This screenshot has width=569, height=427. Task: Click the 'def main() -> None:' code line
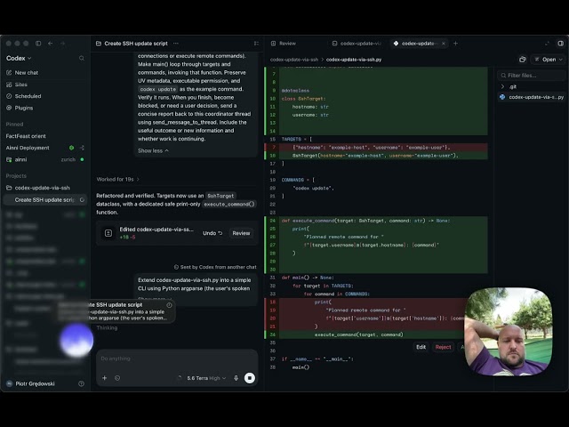point(308,278)
